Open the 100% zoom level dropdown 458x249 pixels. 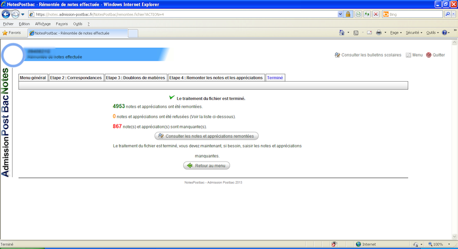[440, 244]
